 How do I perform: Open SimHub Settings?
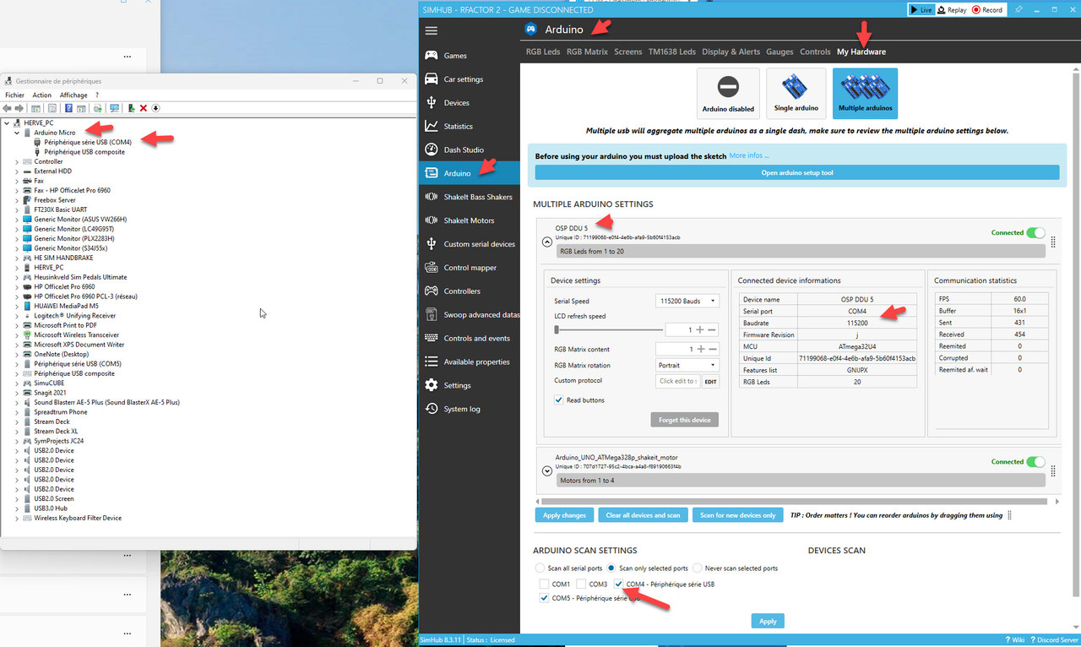(x=470, y=386)
